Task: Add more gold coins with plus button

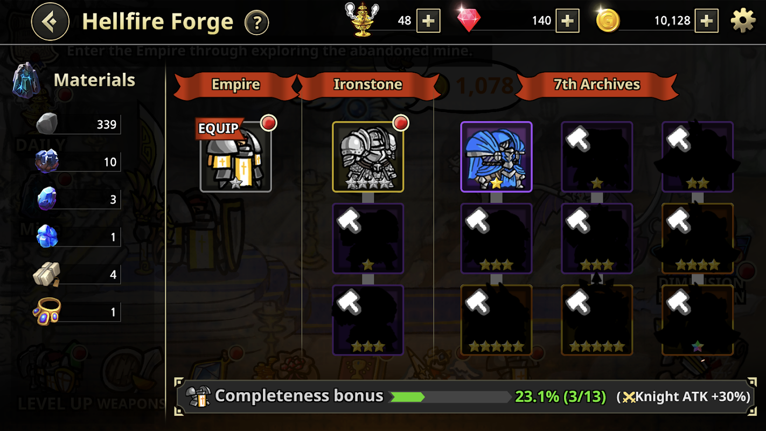Action: click(x=706, y=21)
